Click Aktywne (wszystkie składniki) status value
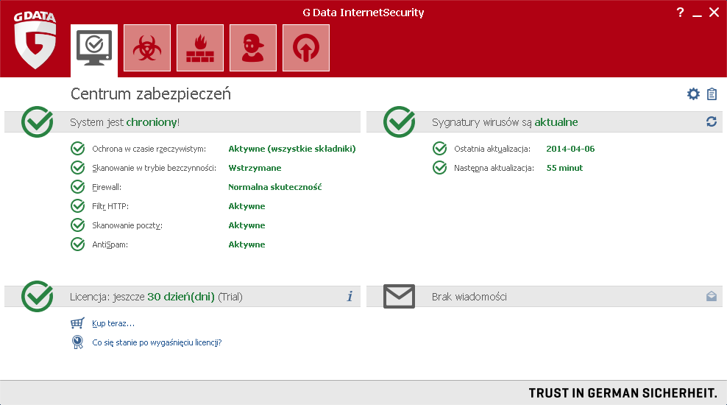727x405 pixels. pos(292,149)
